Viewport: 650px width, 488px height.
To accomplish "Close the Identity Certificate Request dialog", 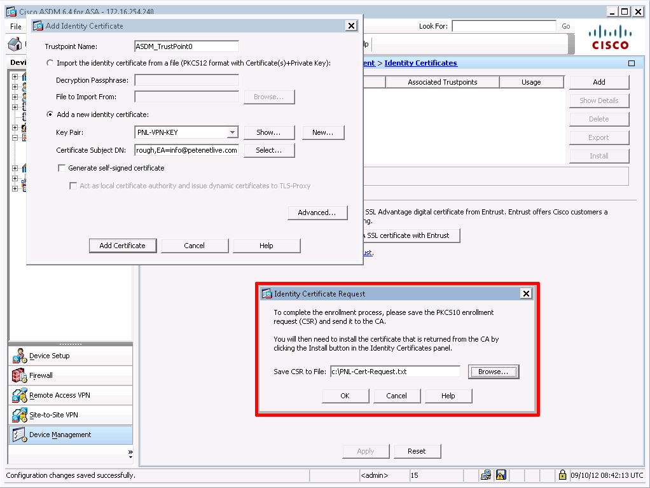I will [x=526, y=294].
